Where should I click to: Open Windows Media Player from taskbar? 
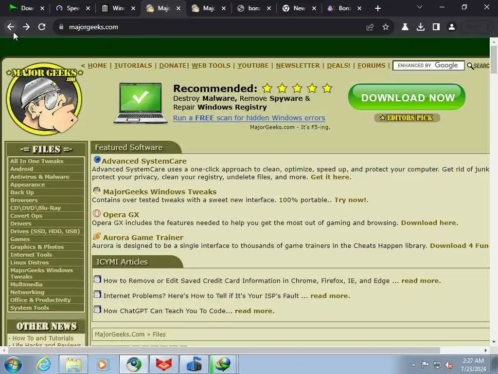tap(102, 364)
